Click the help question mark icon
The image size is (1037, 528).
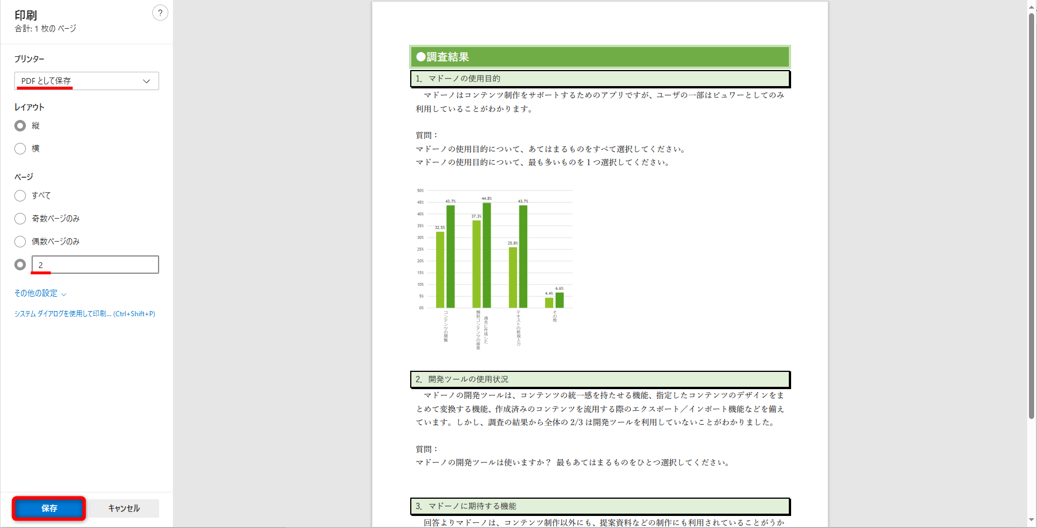click(160, 13)
